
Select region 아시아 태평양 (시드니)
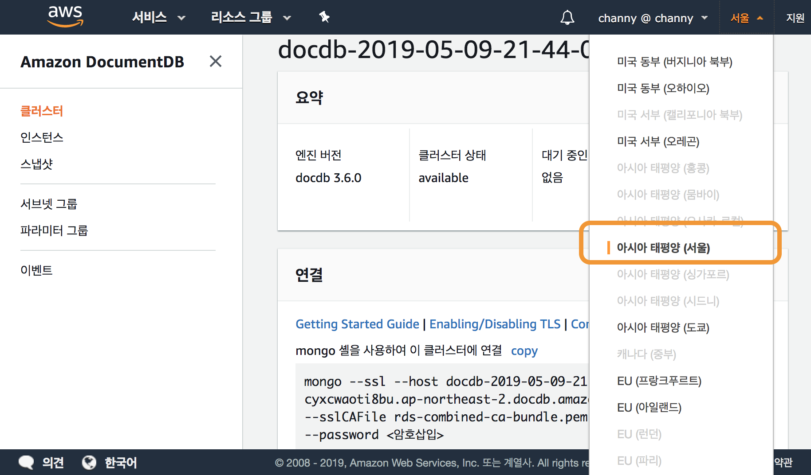coord(668,301)
